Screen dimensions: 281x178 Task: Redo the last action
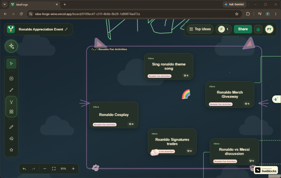tap(33, 169)
